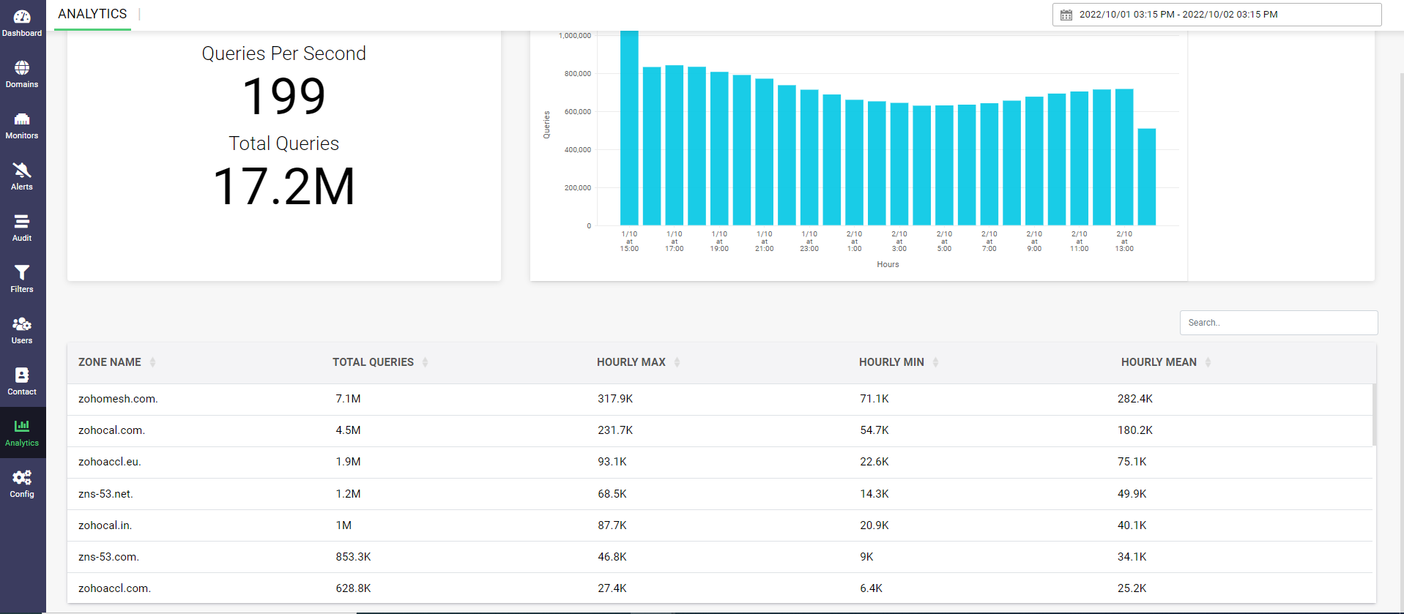Sort table by Hourly Max column

[631, 362]
